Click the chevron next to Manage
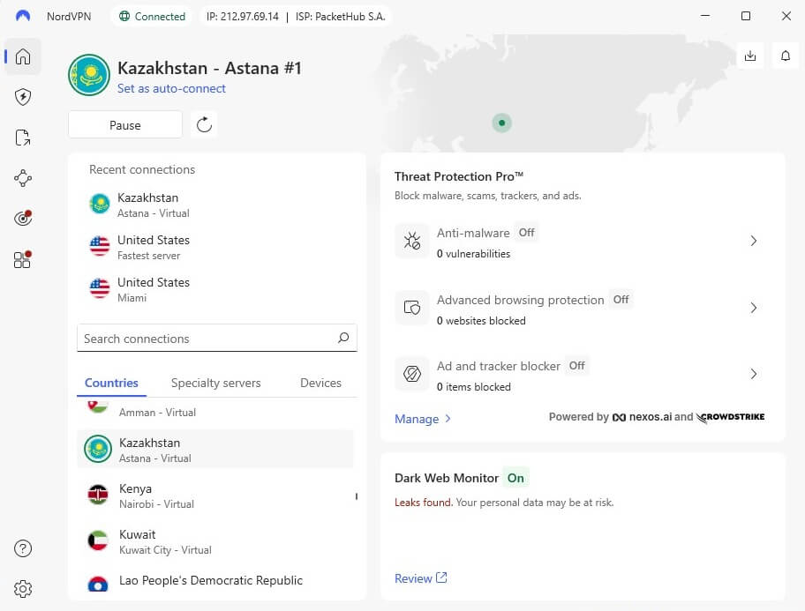805x611 pixels. click(448, 419)
